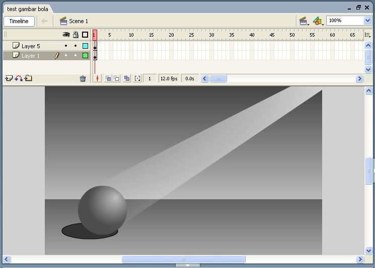Screen dimensions: 375x268
Task: Click the stage horizontal scroll thumb
Action: pos(183,259)
